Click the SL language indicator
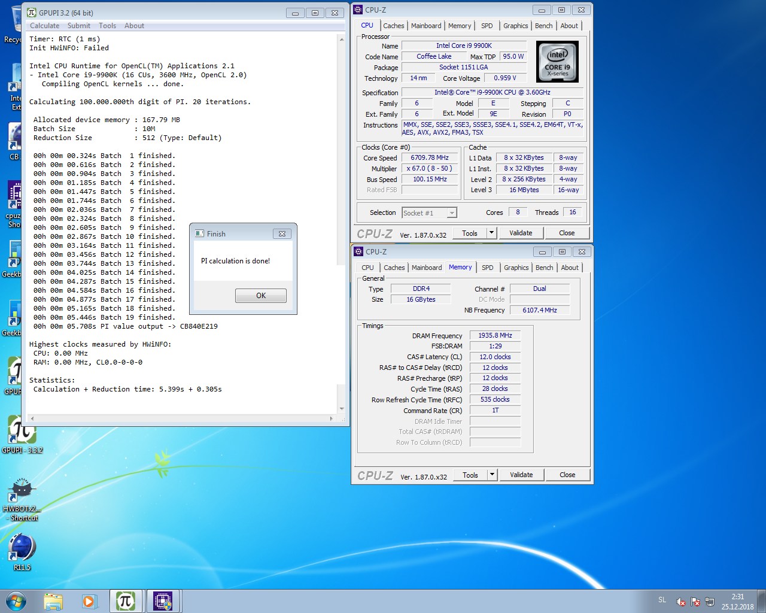This screenshot has height=613, width=766. [x=662, y=600]
